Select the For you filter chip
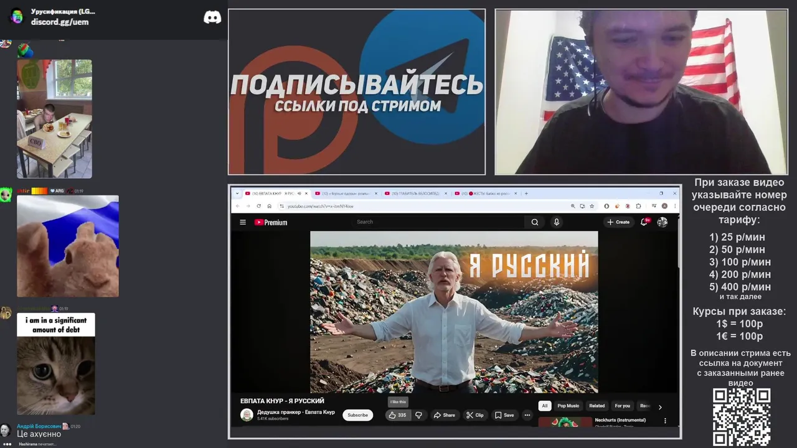Viewport: 797px width, 448px height. pyautogui.click(x=623, y=406)
